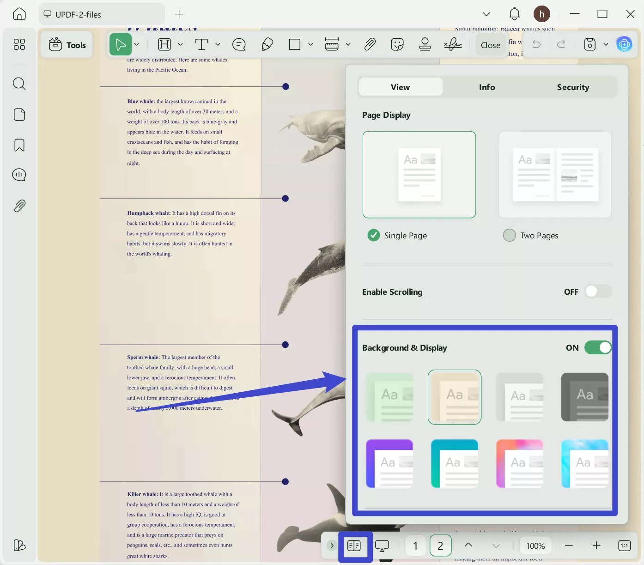Turn off Background & Display toggle
Viewport: 644px width, 565px height.
598,347
